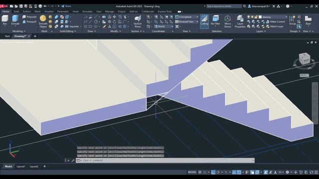Click the search magnifier icon
Viewport: 319px width, 179px height.
(x=245, y=6)
